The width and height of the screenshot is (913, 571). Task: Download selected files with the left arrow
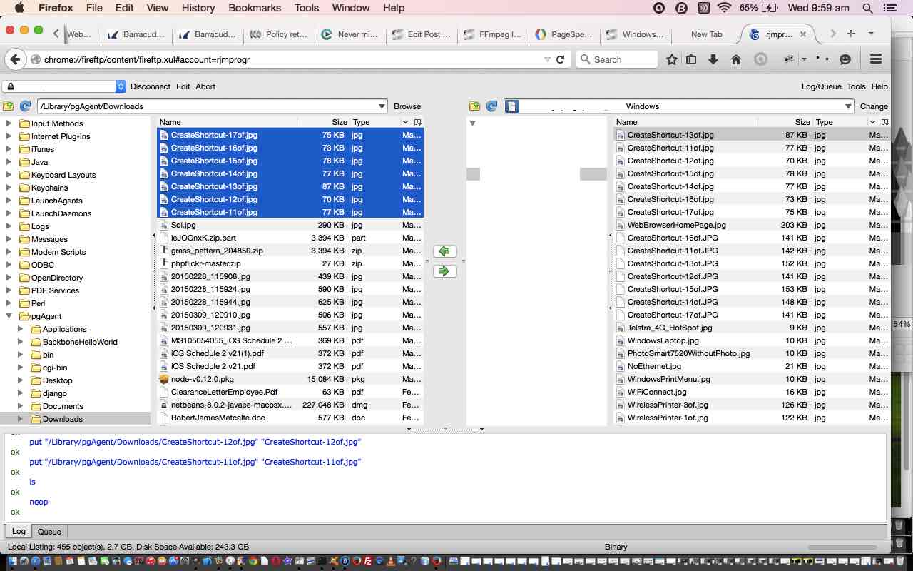(445, 251)
